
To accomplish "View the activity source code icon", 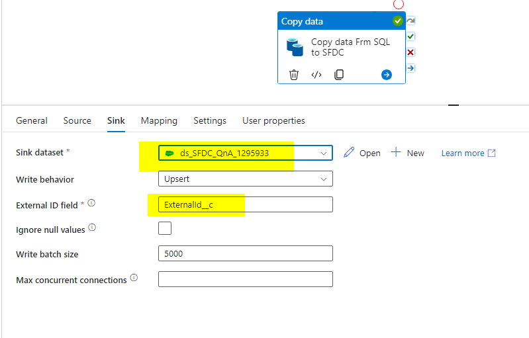I will pos(316,75).
